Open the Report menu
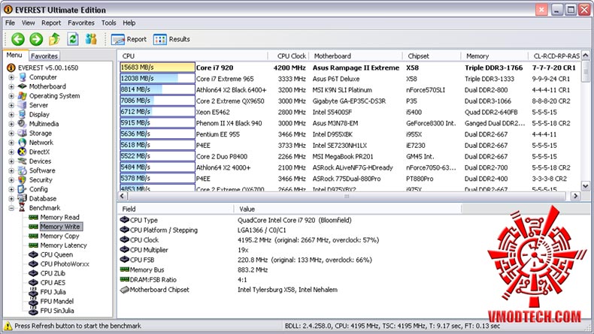 click(51, 23)
